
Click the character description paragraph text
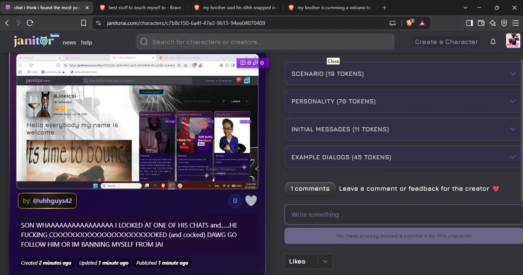coord(130,235)
